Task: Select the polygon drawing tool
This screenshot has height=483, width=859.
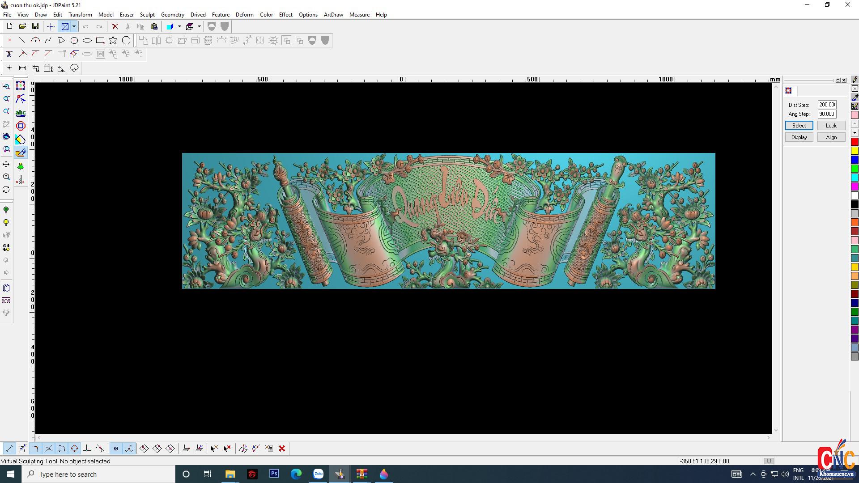Action: click(x=126, y=41)
